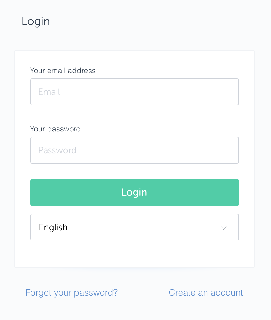The width and height of the screenshot is (271, 320).
Task: Select the label Your email address
Action: (63, 71)
